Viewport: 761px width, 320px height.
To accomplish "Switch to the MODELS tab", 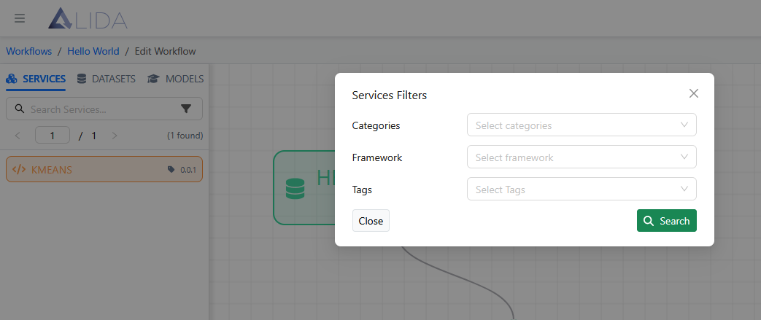I will (x=176, y=79).
